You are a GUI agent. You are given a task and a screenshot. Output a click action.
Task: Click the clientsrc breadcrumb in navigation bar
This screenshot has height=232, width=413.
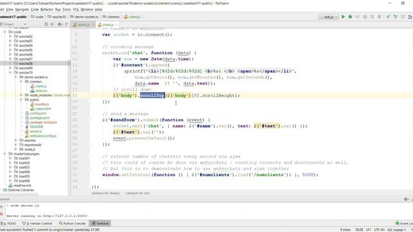tap(111, 17)
